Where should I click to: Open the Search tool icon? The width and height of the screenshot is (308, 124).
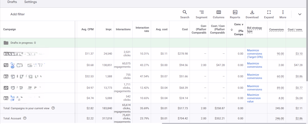coord(185,12)
